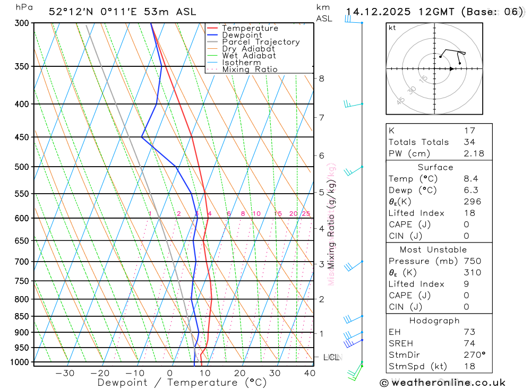The image size is (531, 389).
Task: Click the '40' temperature axis label
Action: pos(310,373)
